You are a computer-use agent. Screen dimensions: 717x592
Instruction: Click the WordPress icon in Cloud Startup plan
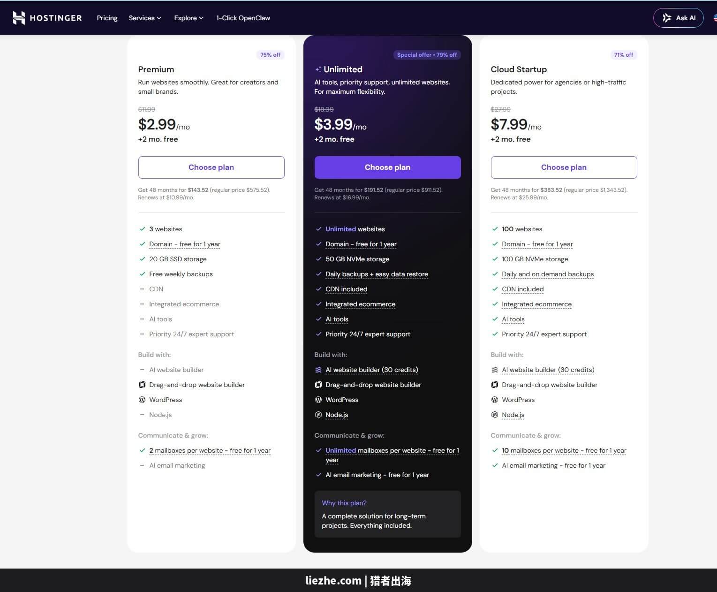(495, 400)
